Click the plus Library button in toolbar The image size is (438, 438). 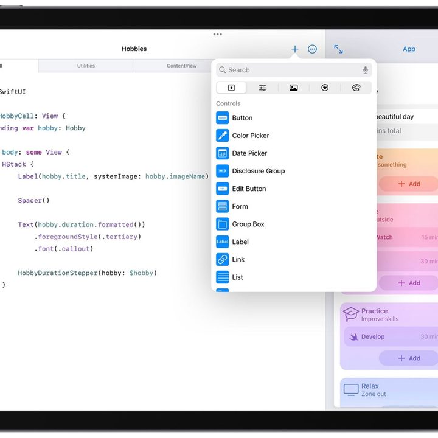click(294, 49)
